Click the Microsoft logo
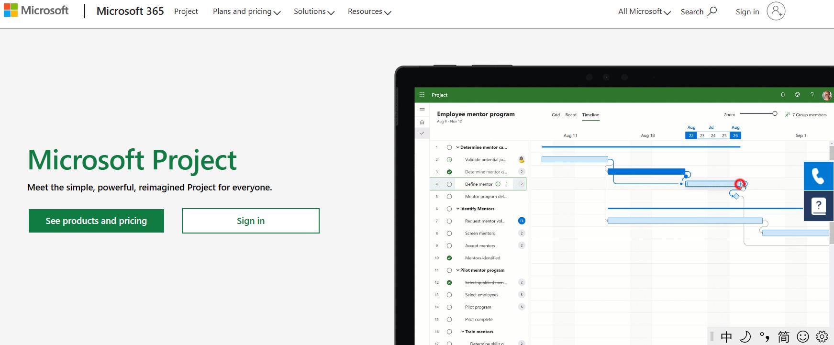This screenshot has width=834, height=345. coord(36,11)
